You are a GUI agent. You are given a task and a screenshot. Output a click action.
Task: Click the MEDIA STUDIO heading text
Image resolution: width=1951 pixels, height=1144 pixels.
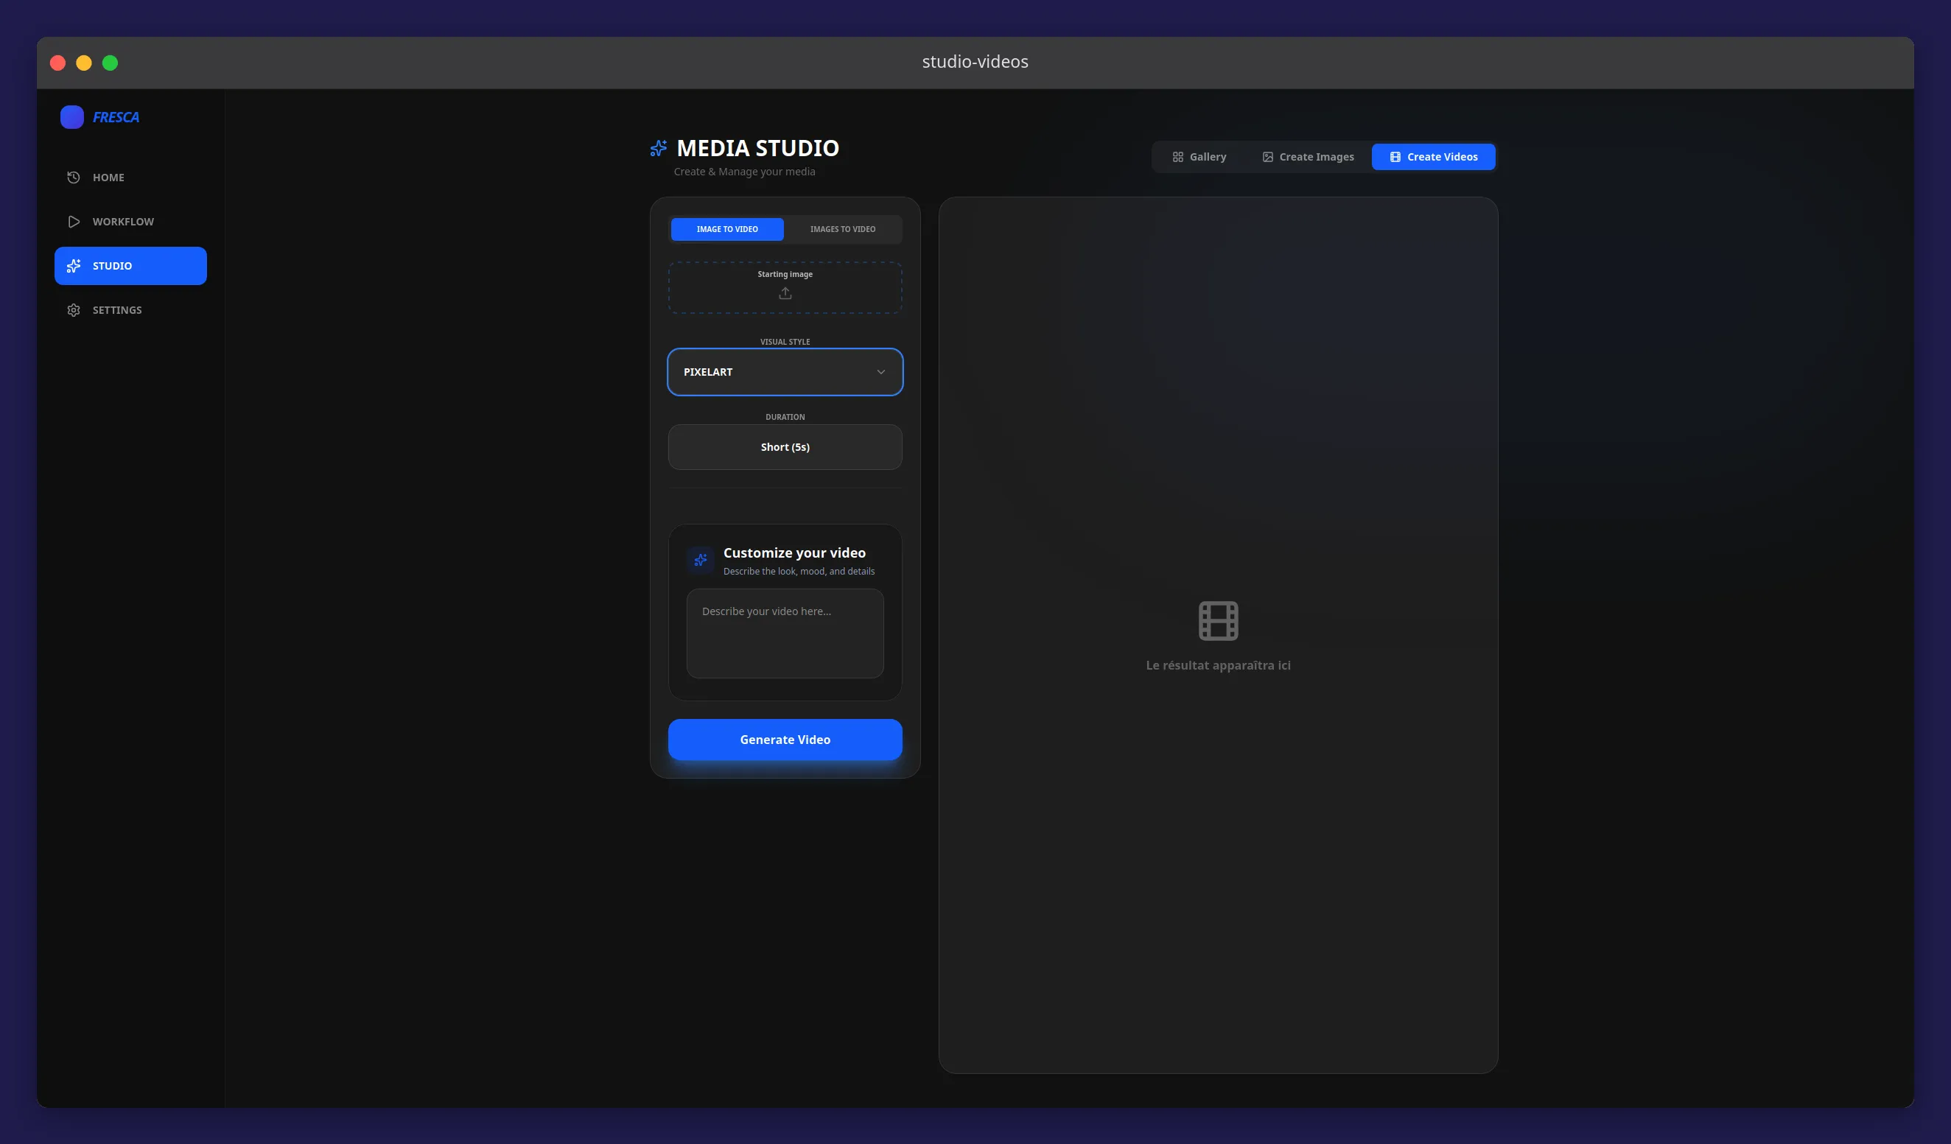[758, 148]
